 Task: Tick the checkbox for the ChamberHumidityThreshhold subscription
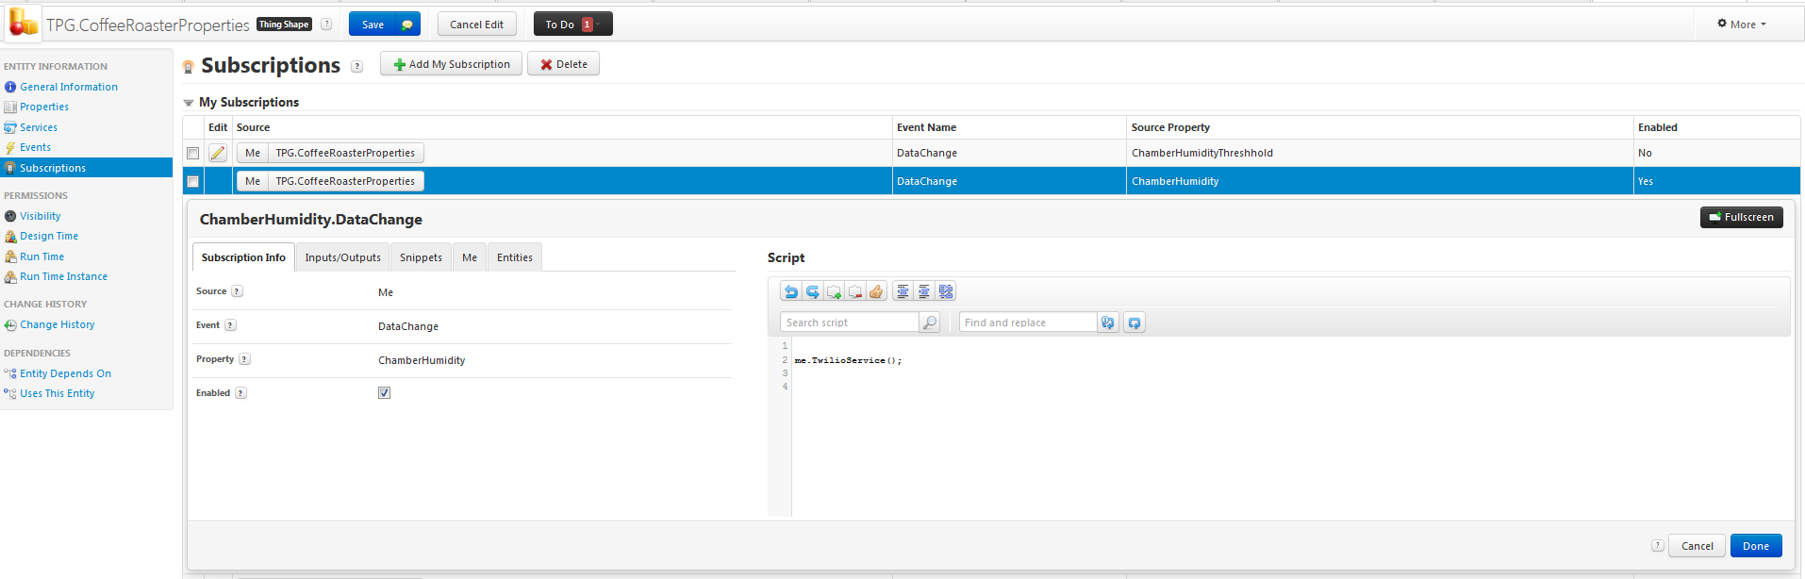[x=193, y=153]
